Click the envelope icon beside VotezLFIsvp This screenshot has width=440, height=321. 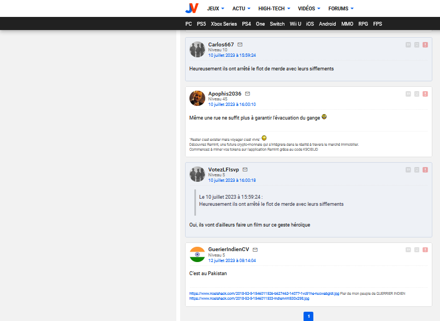[x=245, y=170]
